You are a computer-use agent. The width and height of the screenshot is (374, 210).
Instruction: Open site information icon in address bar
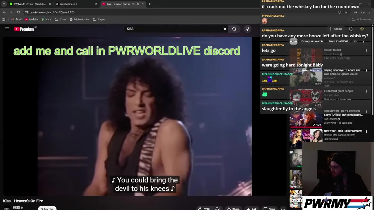[x=27, y=12]
